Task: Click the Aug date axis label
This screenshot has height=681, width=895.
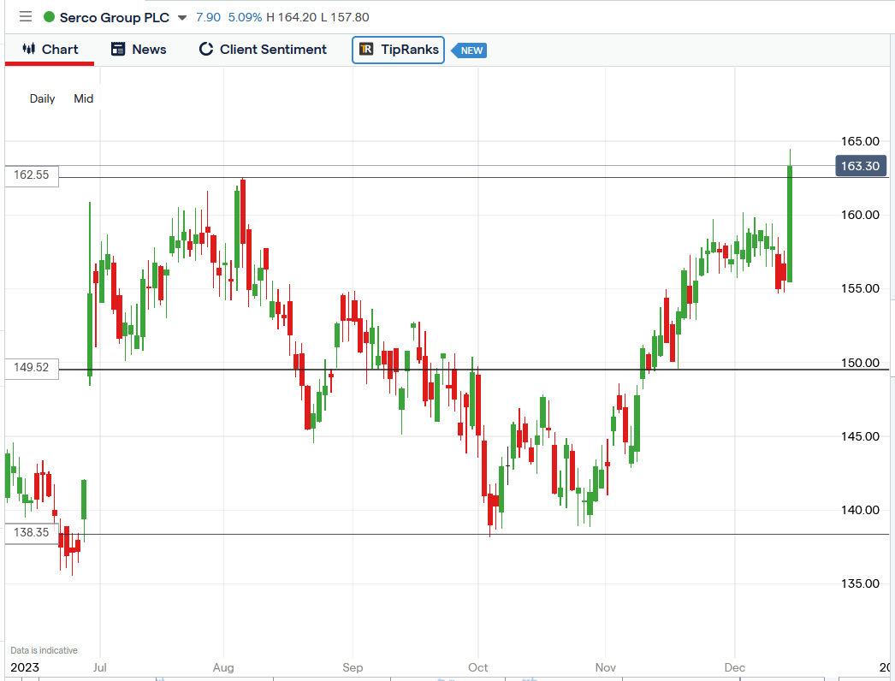Action: (x=223, y=667)
